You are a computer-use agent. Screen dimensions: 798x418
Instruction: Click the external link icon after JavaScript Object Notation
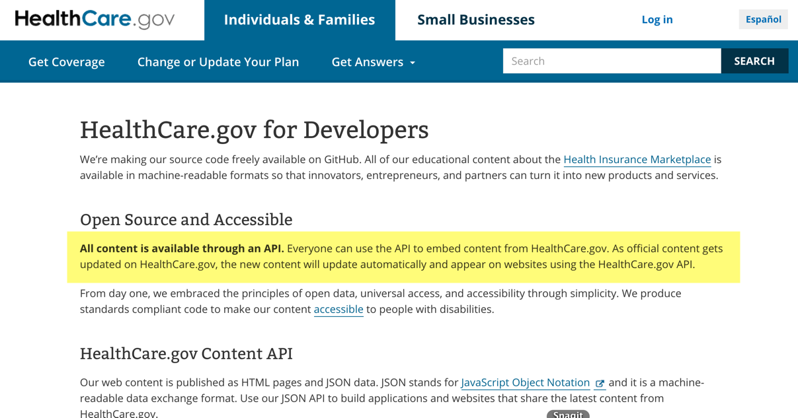(x=600, y=384)
